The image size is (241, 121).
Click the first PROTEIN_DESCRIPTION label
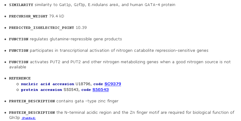coord(32,101)
